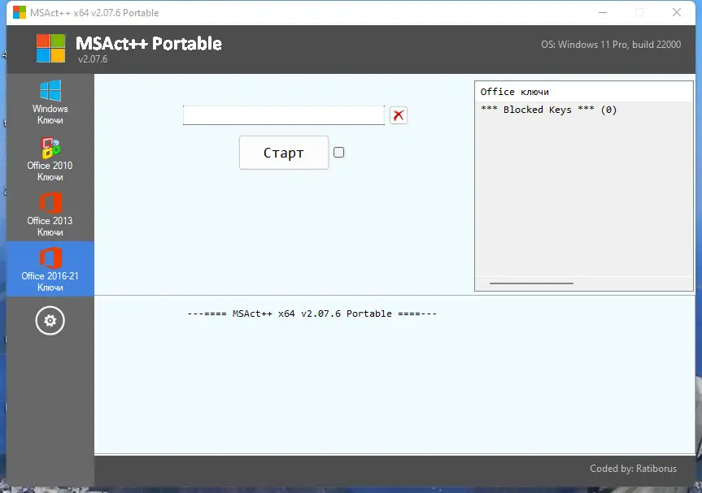Minimize the MSAct++ window
Viewport: 702px width, 493px height.
click(602, 12)
